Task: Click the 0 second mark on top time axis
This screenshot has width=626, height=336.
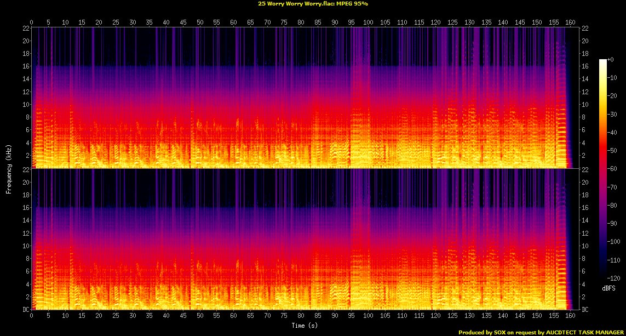Action: pyautogui.click(x=32, y=22)
